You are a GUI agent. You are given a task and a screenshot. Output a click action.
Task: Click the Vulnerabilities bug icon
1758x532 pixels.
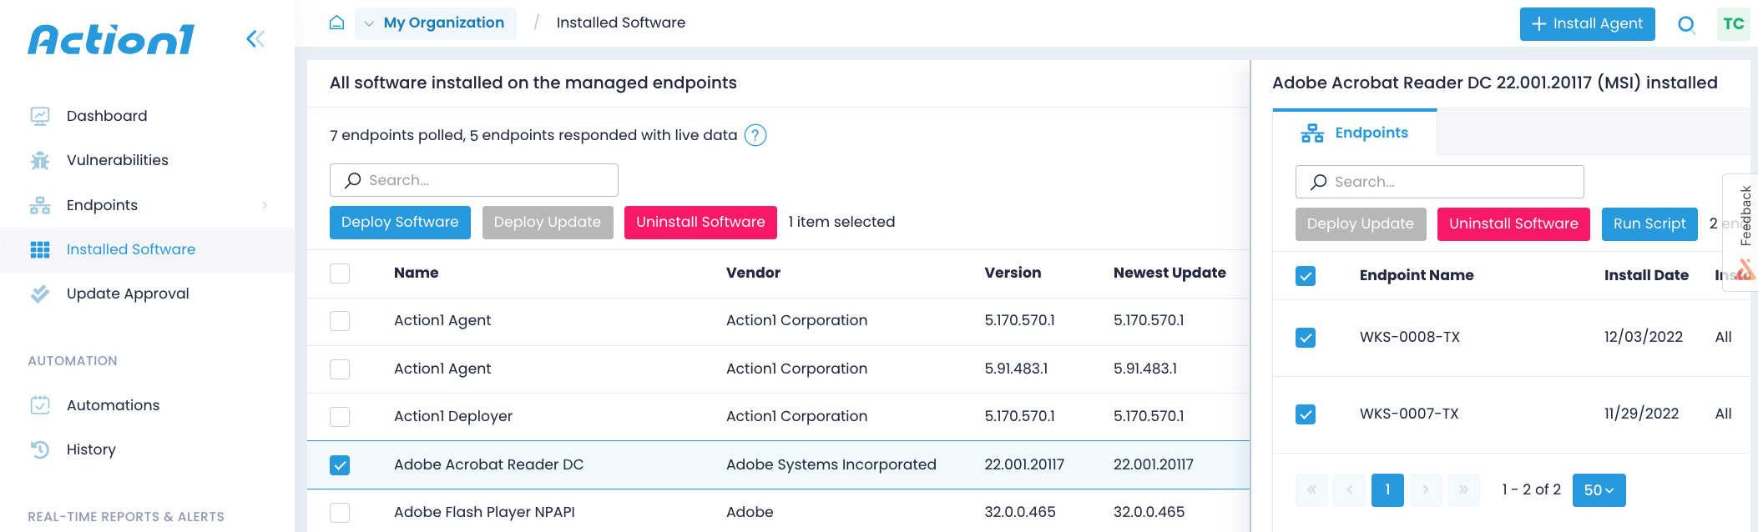click(x=40, y=160)
